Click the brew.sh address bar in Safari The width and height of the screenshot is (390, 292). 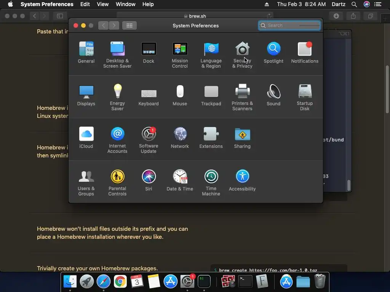tap(195, 16)
